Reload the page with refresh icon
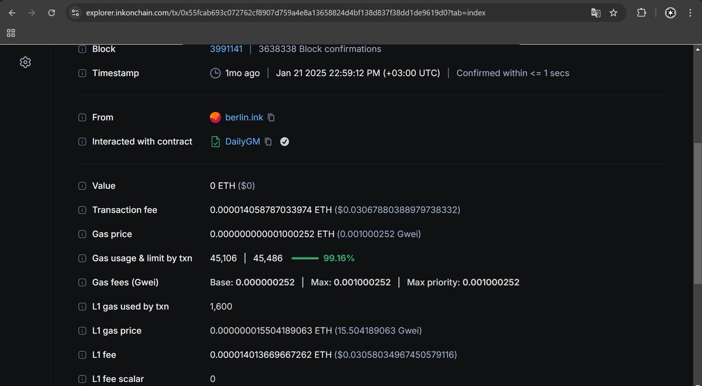702x386 pixels. coord(51,13)
